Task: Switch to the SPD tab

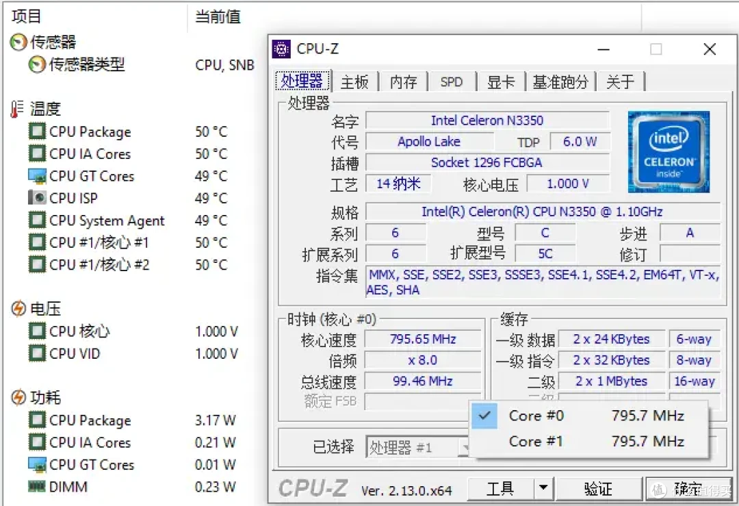Action: click(x=451, y=81)
